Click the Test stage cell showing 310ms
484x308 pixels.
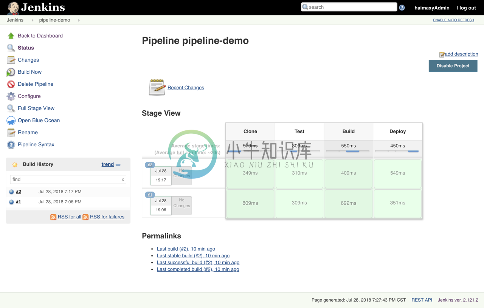(x=299, y=173)
